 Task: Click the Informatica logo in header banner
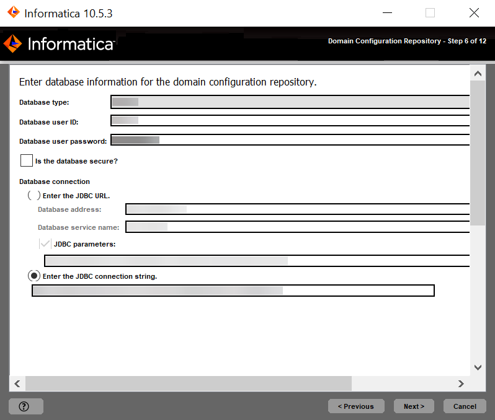pos(59,44)
